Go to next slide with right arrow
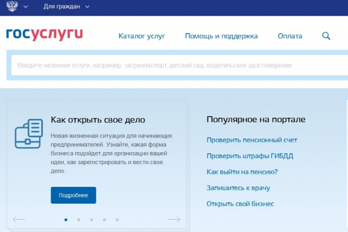This screenshot has width=348, height=232. (174, 220)
